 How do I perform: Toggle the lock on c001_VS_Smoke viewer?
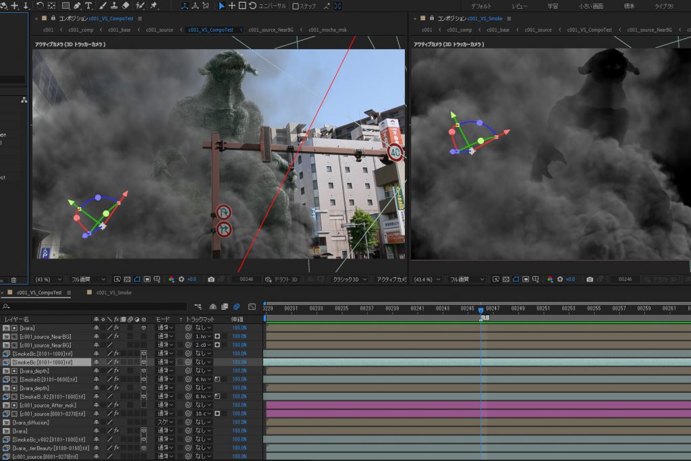pos(431,18)
